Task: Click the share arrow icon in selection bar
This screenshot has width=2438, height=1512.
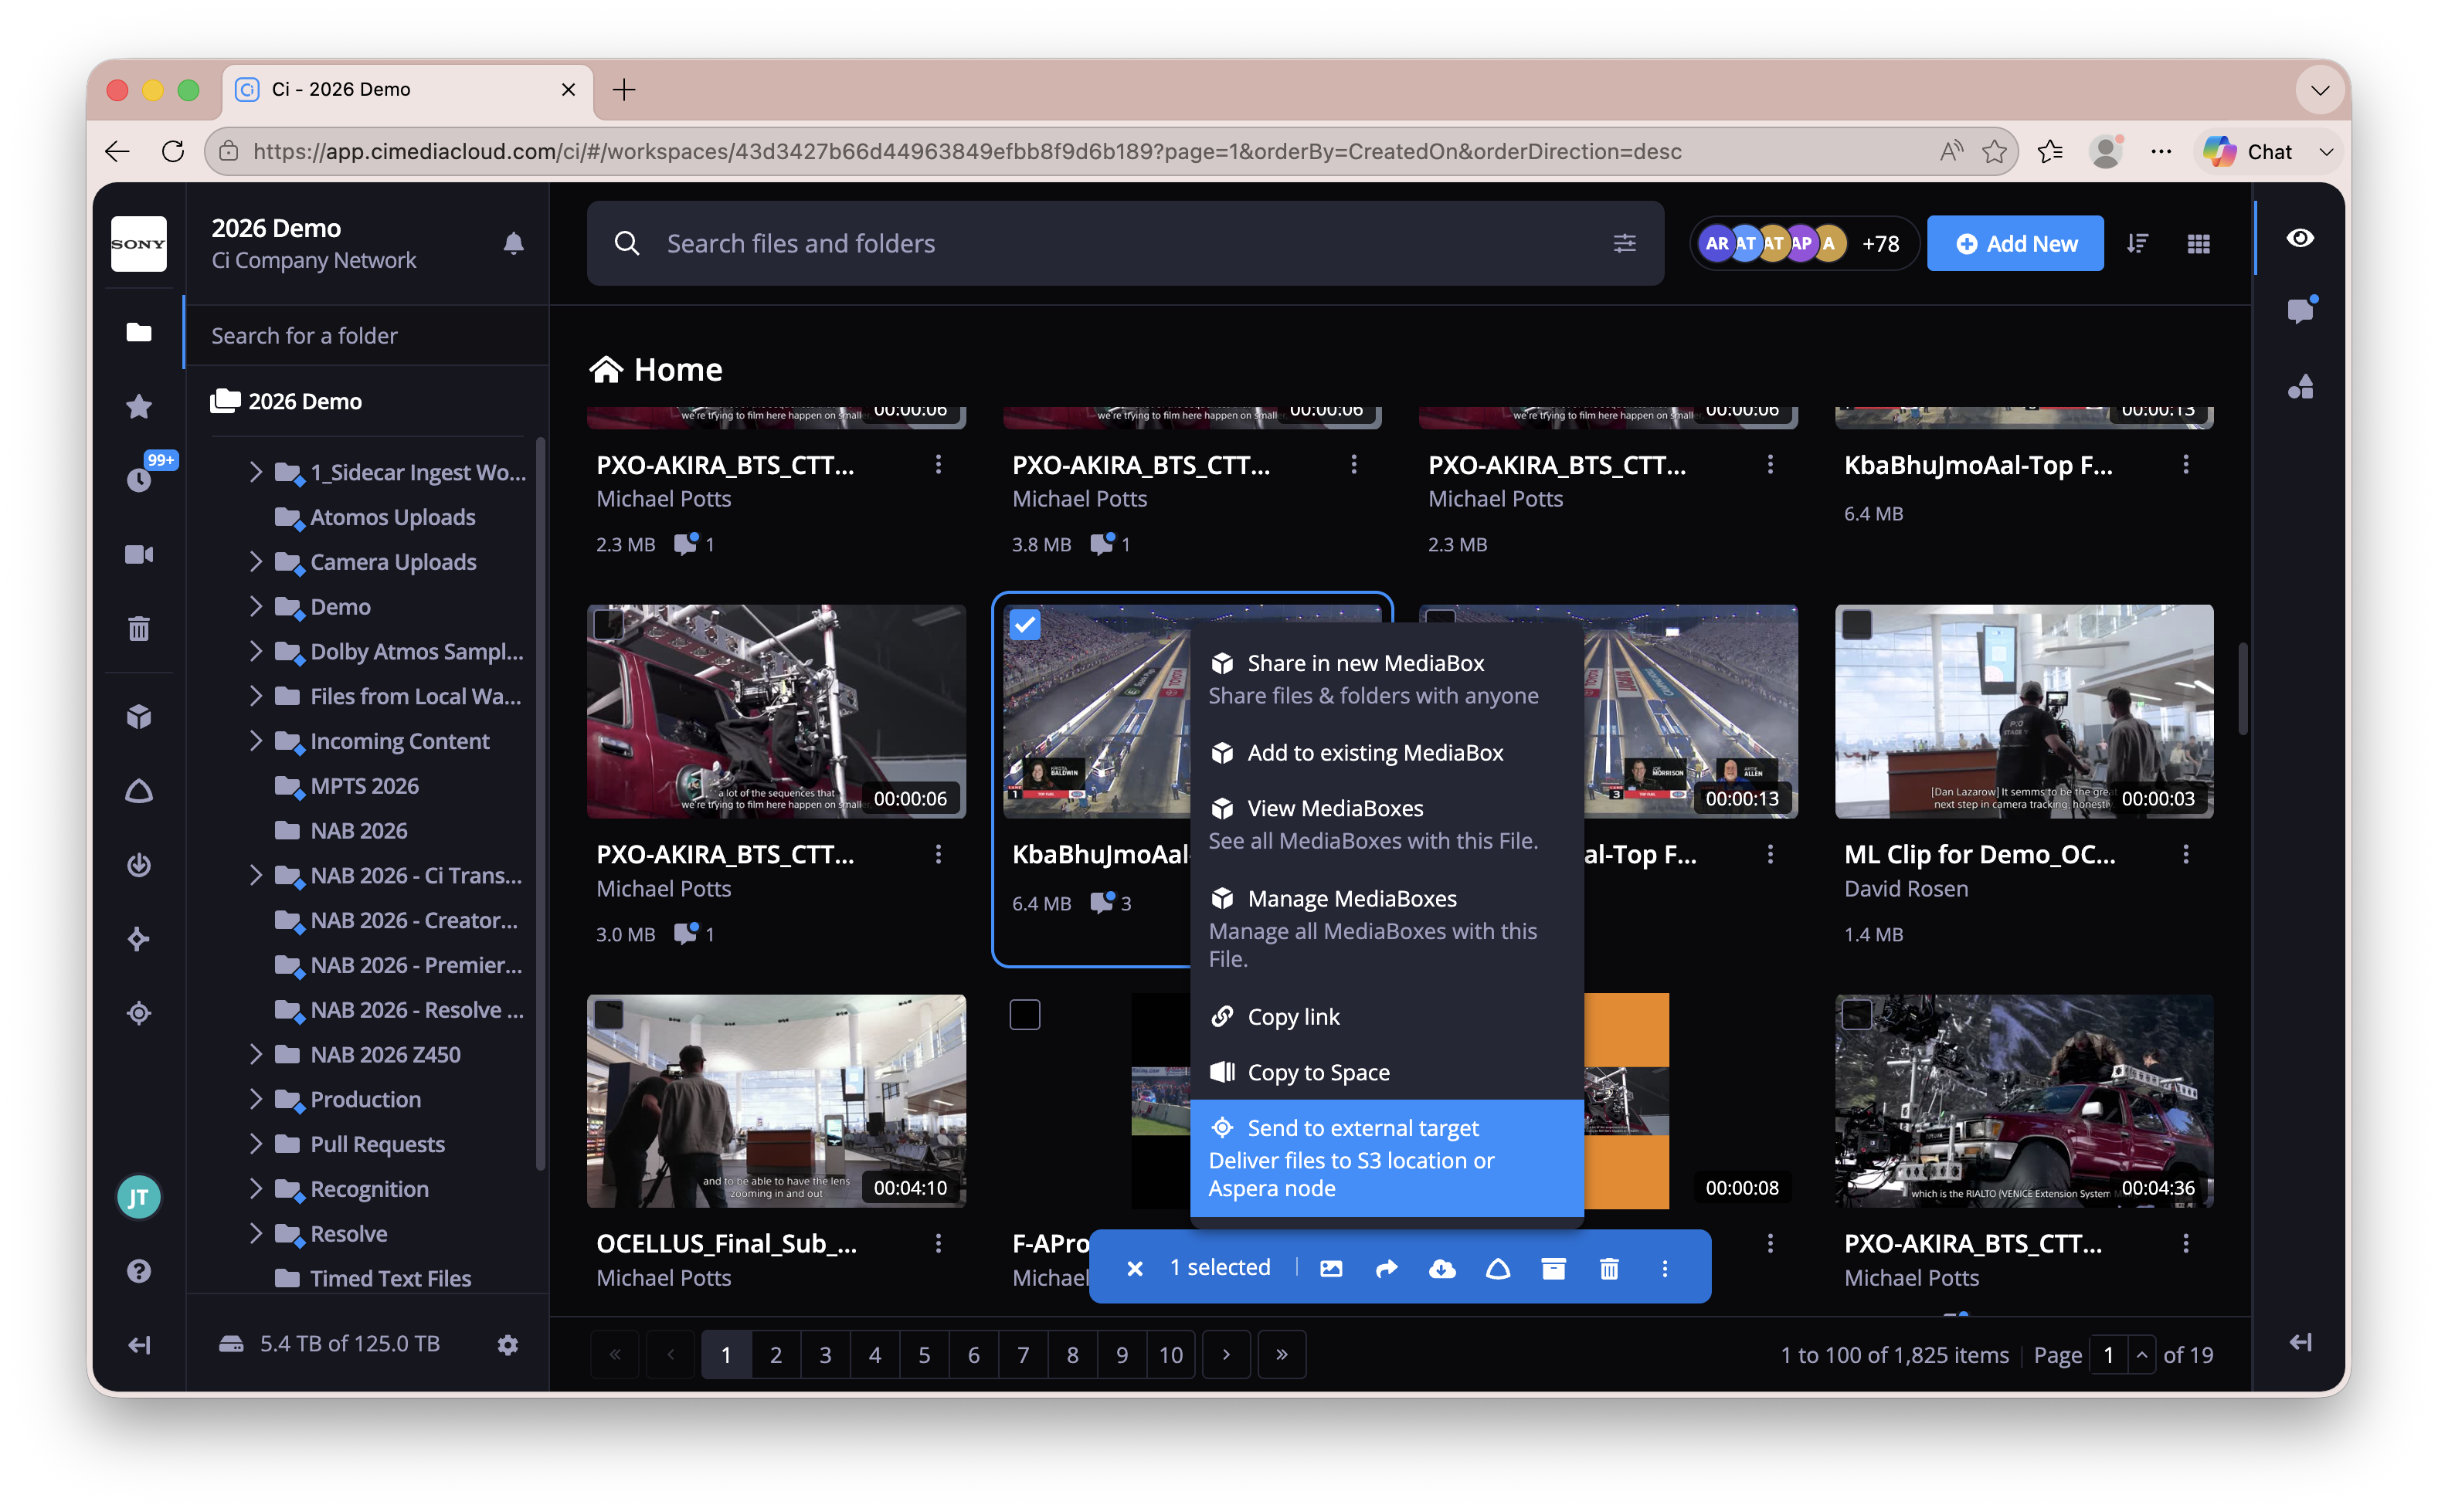Action: [x=1386, y=1268]
